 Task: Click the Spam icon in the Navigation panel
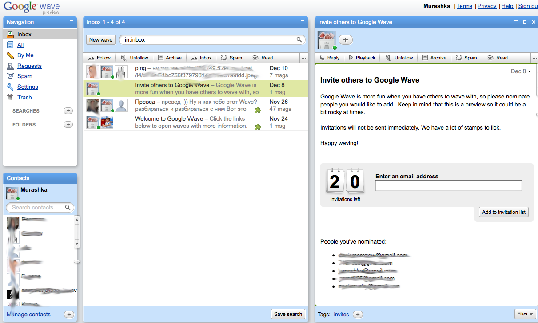(x=10, y=76)
